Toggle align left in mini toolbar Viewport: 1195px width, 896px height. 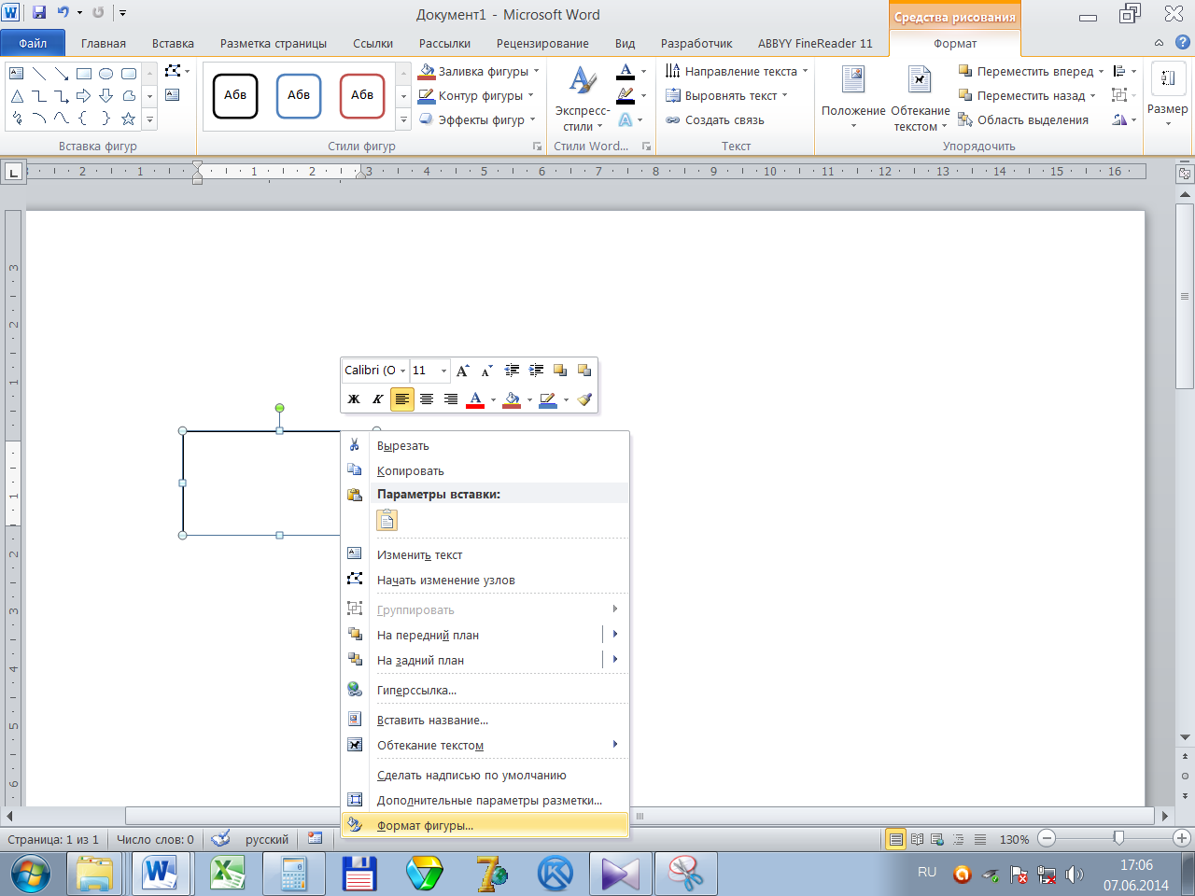click(402, 399)
